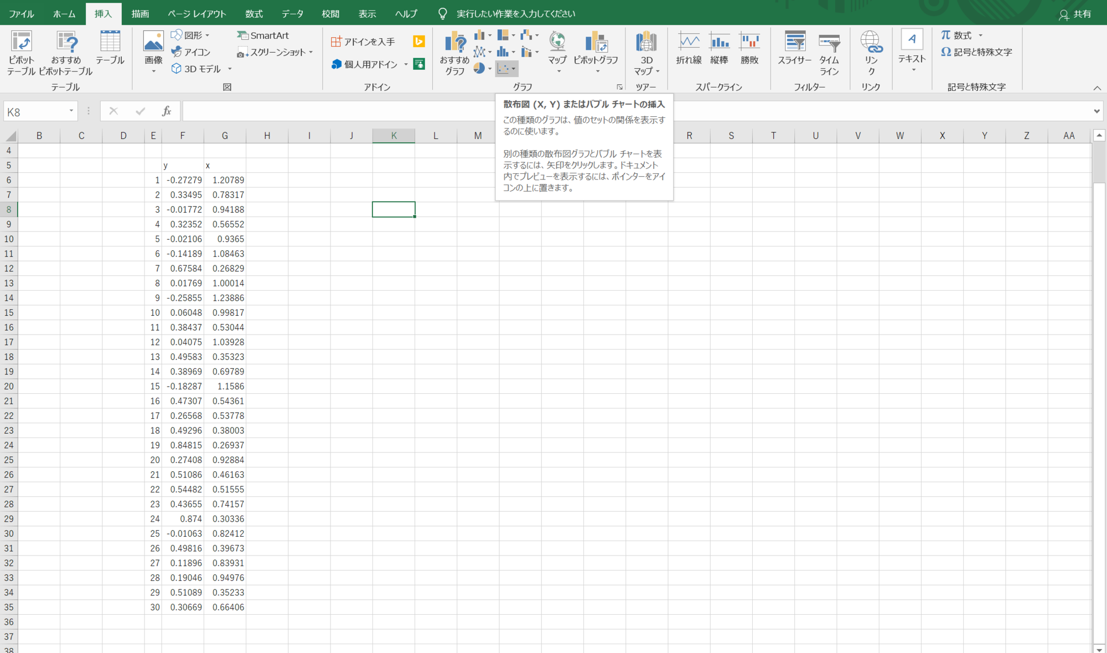Click the Bing Maps add-in icon
Viewport: 1107px width, 653px height.
click(419, 42)
